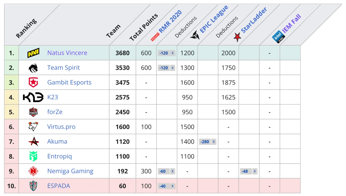The image size is (346, 196).
Task: Click EPIC League points 1300 for Team Spirit
Action: coord(187,68)
